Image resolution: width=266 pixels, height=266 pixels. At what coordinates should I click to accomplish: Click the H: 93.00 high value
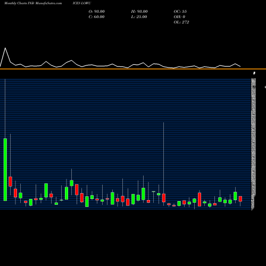click(139, 12)
